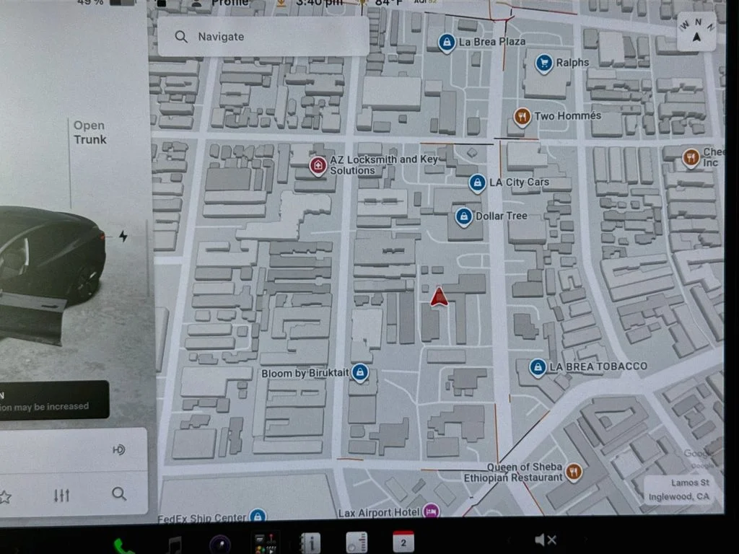Launch the Camera app icon
Image resolution: width=739 pixels, height=554 pixels.
[219, 544]
